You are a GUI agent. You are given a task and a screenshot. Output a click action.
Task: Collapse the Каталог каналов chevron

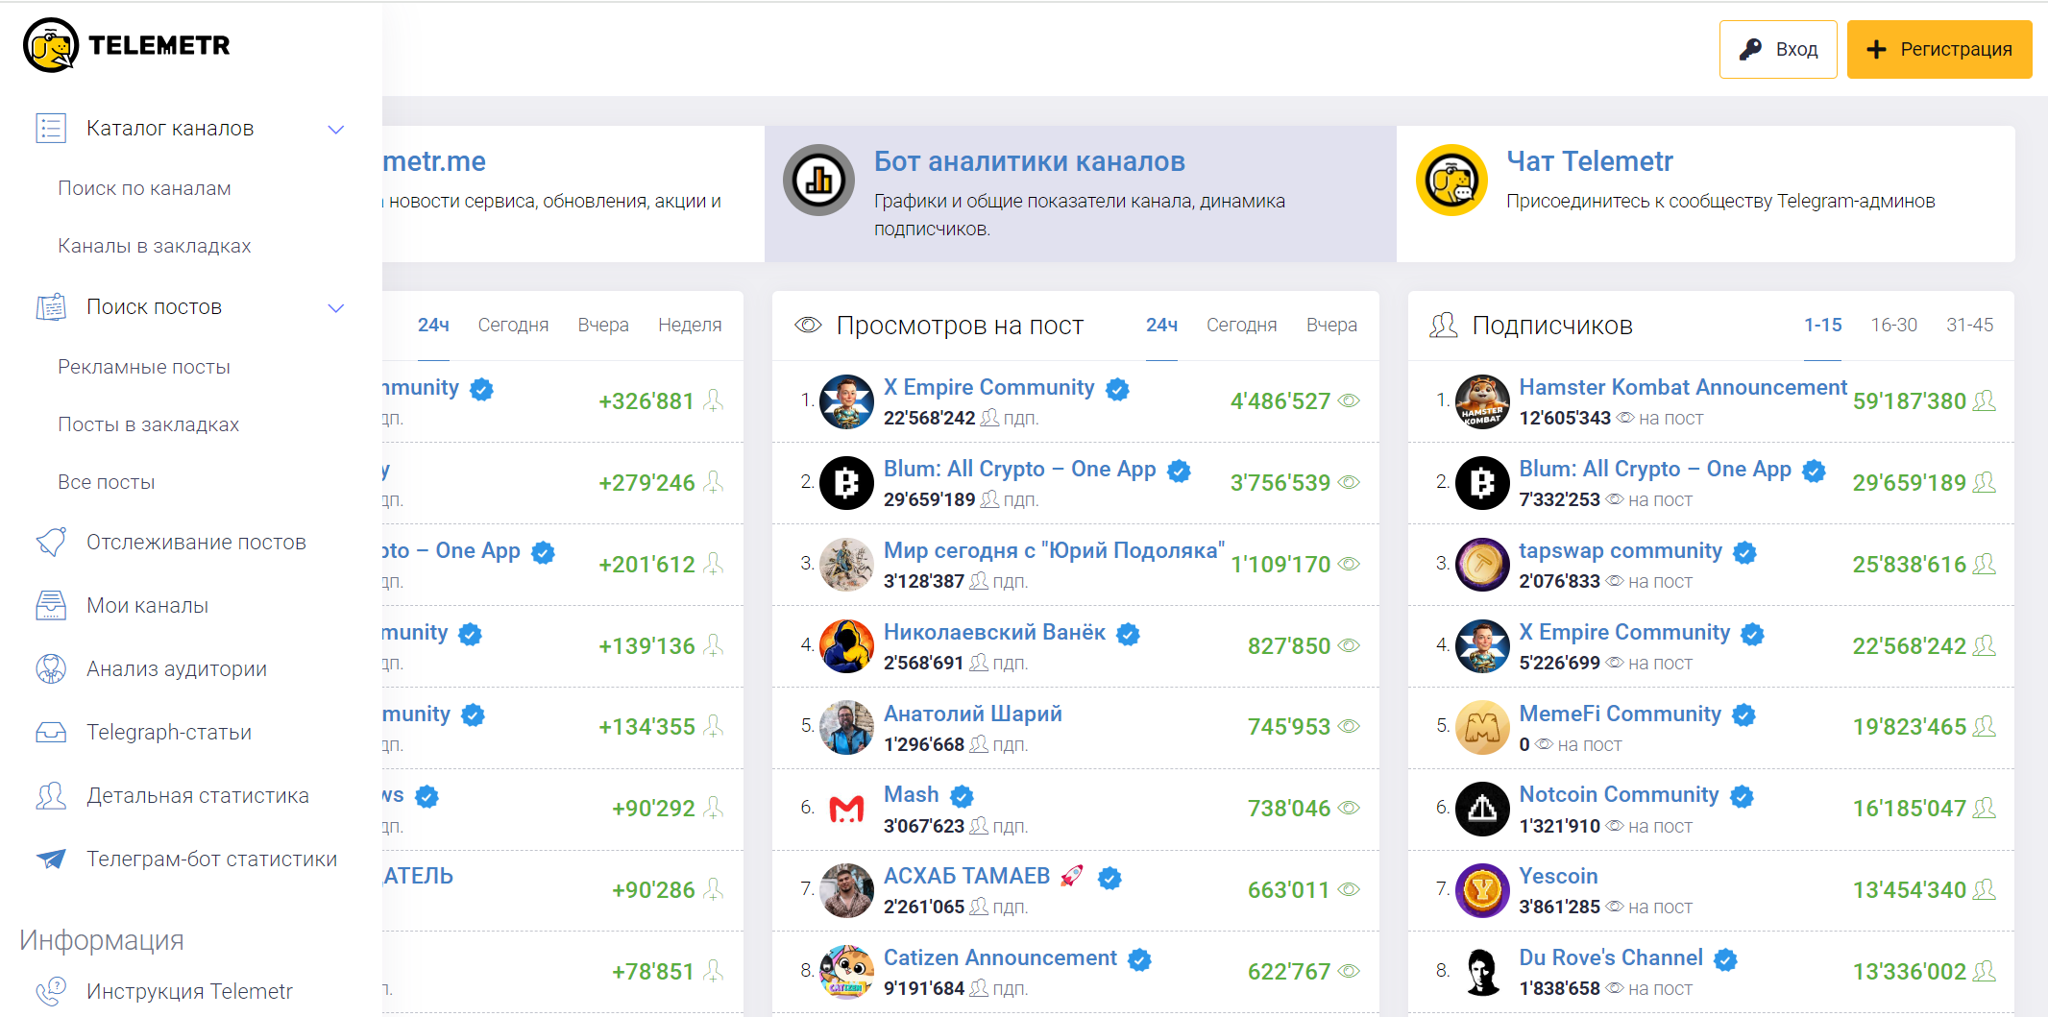click(336, 129)
